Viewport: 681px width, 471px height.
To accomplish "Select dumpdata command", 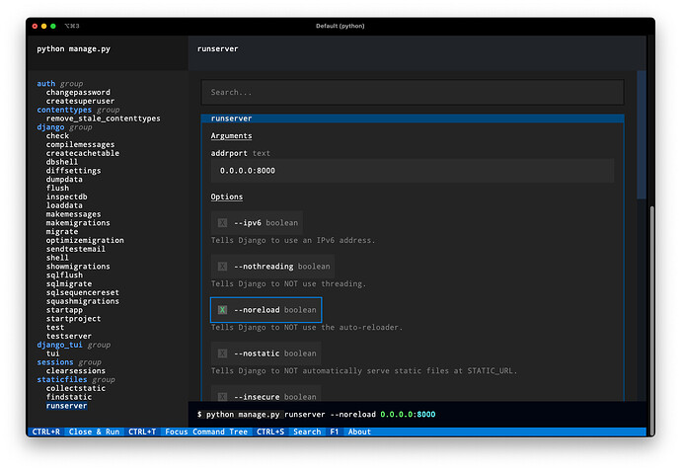I will click(x=64, y=179).
